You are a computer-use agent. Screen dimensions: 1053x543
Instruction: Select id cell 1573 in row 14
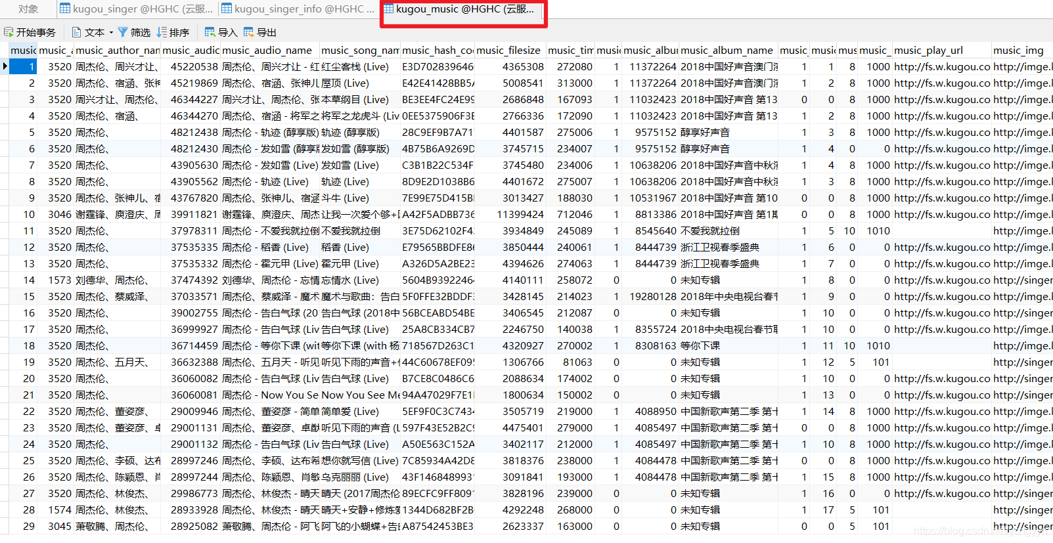pos(55,280)
